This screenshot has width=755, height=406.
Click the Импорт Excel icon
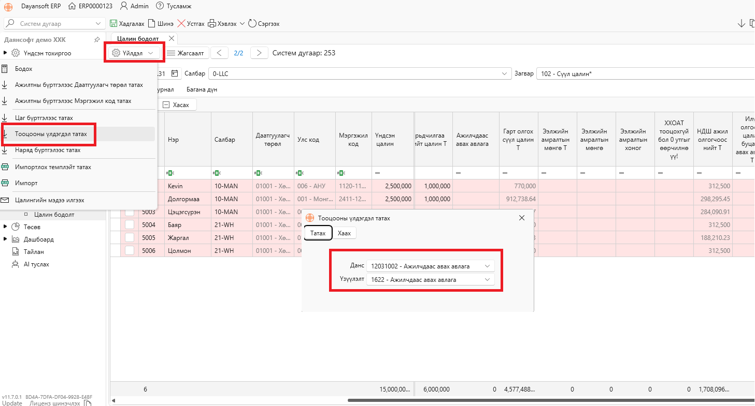pyautogui.click(x=4, y=183)
